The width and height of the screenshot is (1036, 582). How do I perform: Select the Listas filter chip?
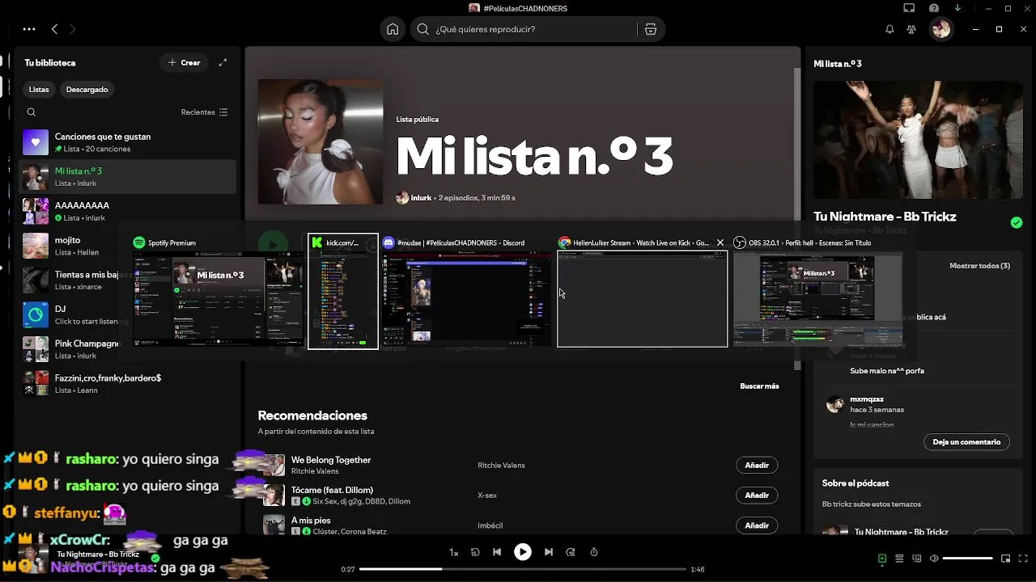pyautogui.click(x=39, y=89)
